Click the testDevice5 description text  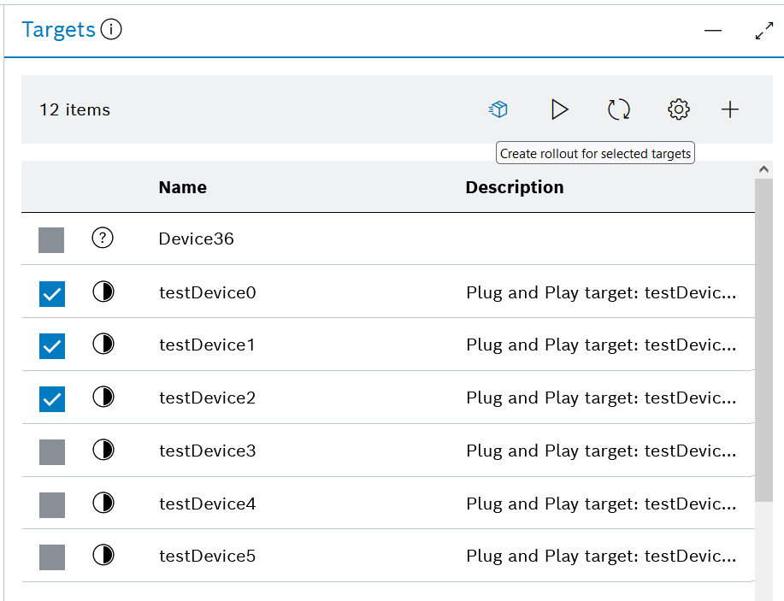point(600,557)
